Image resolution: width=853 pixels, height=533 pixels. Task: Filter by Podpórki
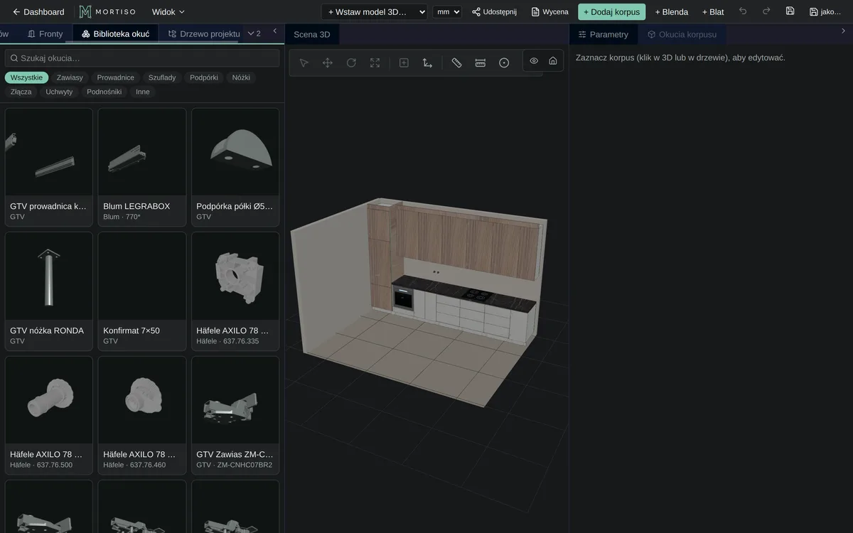click(x=204, y=77)
